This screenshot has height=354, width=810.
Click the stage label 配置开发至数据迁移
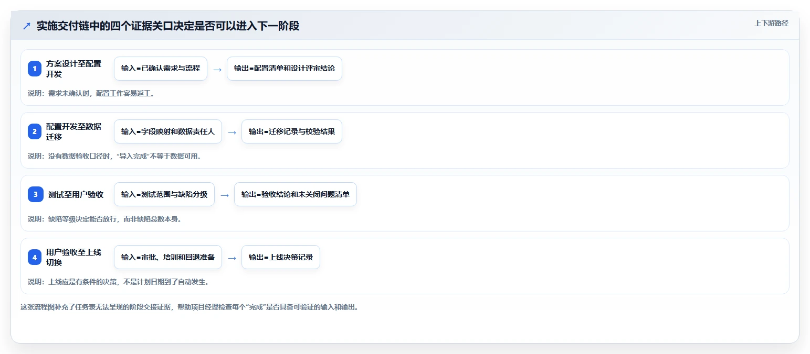click(73, 131)
